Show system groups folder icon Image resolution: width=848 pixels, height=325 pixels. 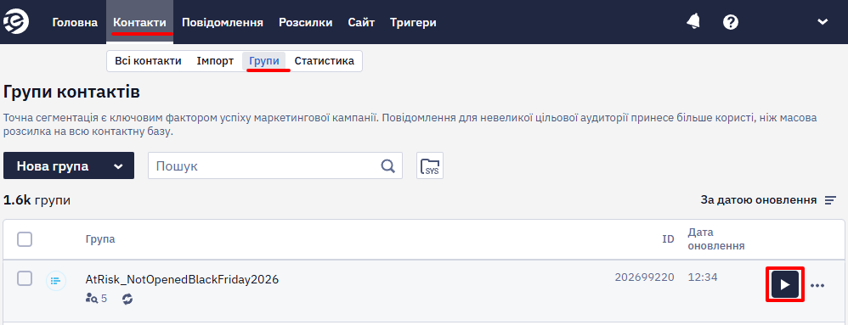430,165
